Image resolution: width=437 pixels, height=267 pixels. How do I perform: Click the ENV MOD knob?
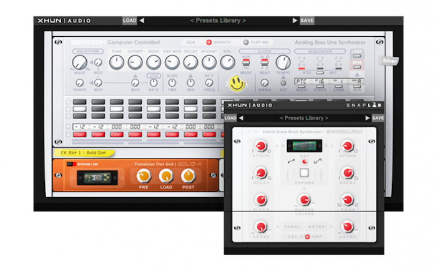point(172,62)
